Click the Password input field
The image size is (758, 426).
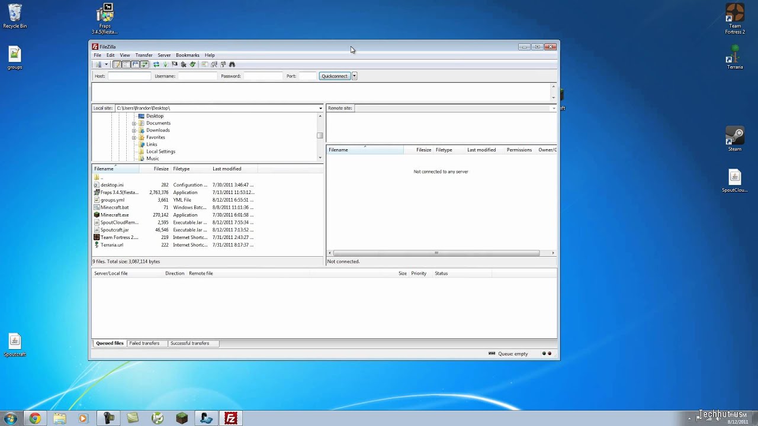[263, 76]
